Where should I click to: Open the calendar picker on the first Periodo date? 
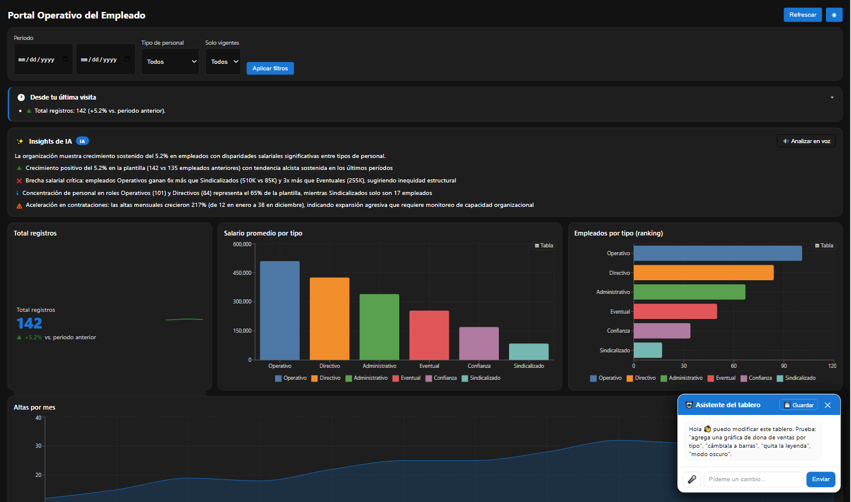click(x=65, y=60)
